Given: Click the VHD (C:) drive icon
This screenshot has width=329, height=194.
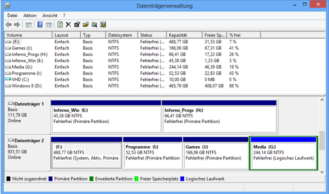Looking at the screenshot, I should coord(8,79).
